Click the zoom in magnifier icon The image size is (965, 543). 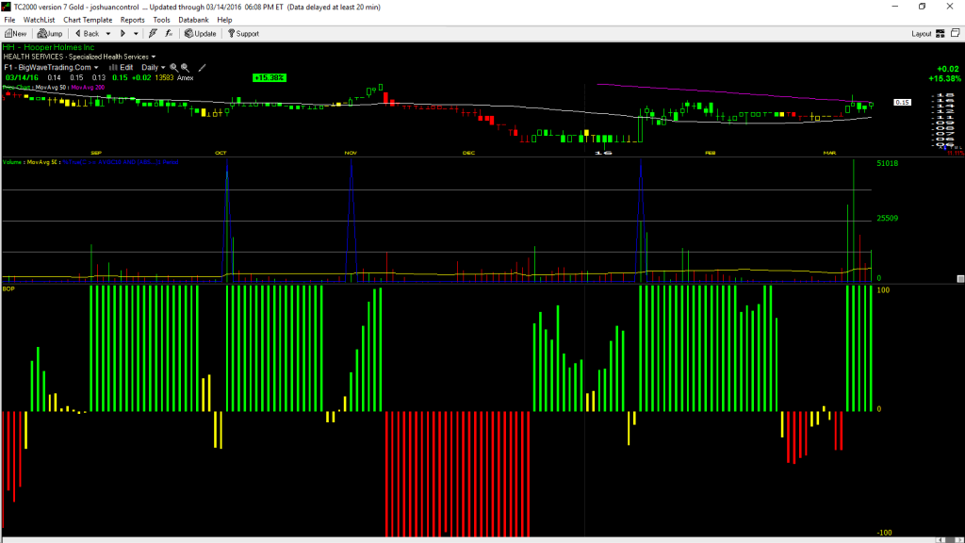coord(173,67)
